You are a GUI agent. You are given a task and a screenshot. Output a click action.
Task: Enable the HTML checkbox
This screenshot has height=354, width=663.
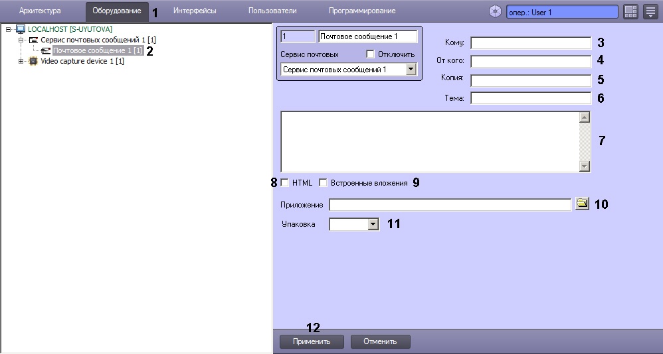point(285,183)
